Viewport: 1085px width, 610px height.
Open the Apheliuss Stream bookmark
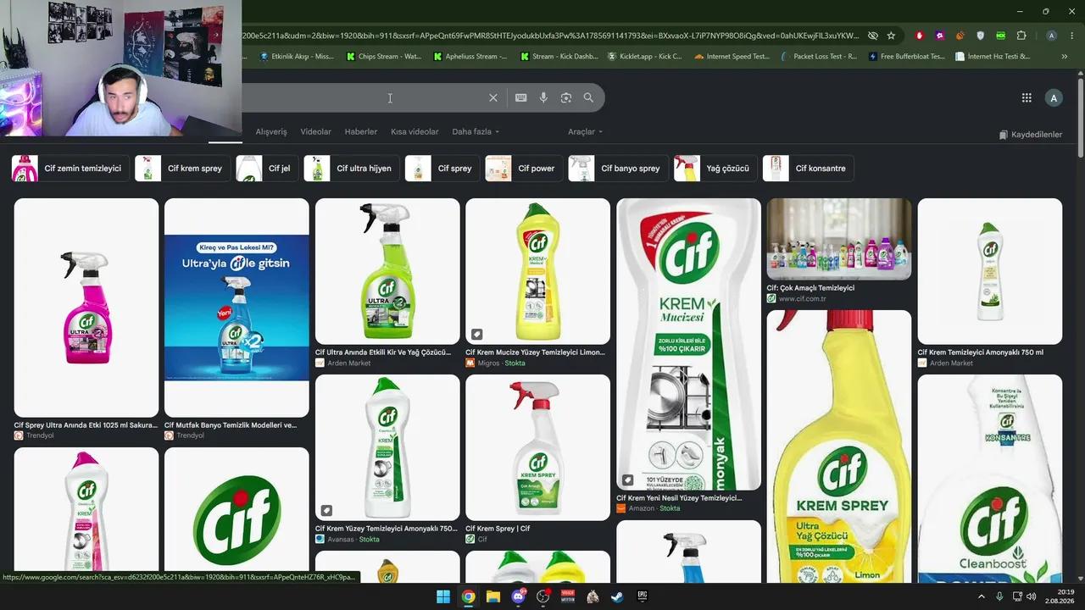click(x=470, y=57)
